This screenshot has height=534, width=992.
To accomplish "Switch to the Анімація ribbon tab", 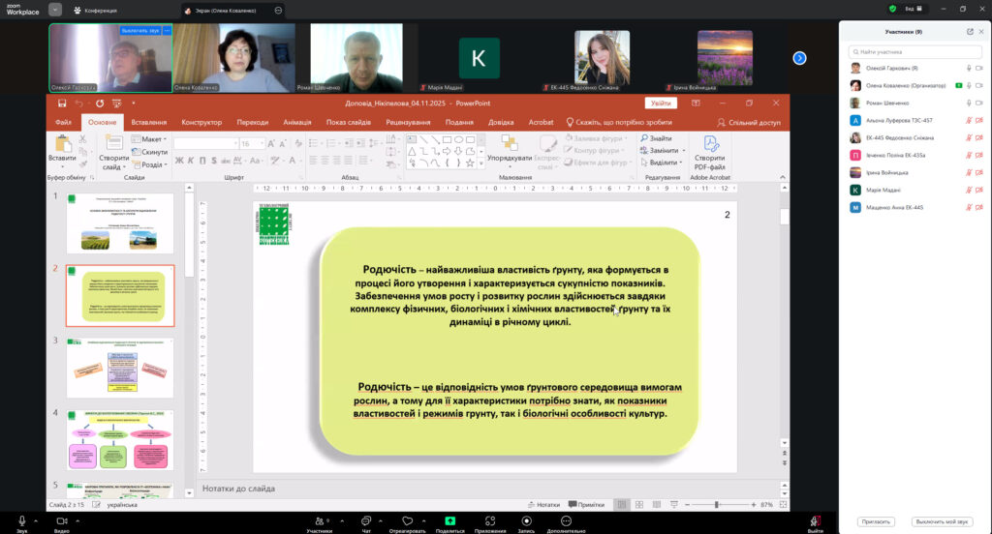I will pyautogui.click(x=297, y=123).
